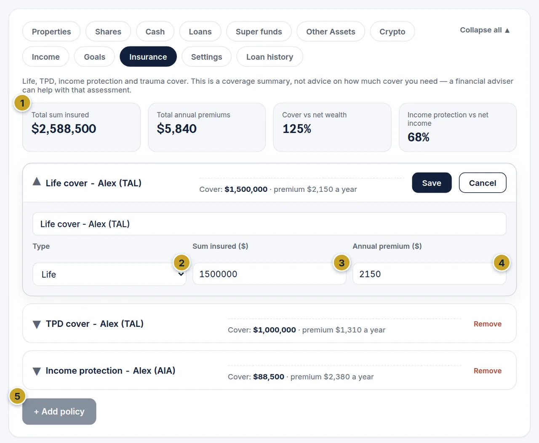The height and width of the screenshot is (443, 539).
Task: Click the Income protection vs net income 68% value
Action: pyautogui.click(x=419, y=137)
